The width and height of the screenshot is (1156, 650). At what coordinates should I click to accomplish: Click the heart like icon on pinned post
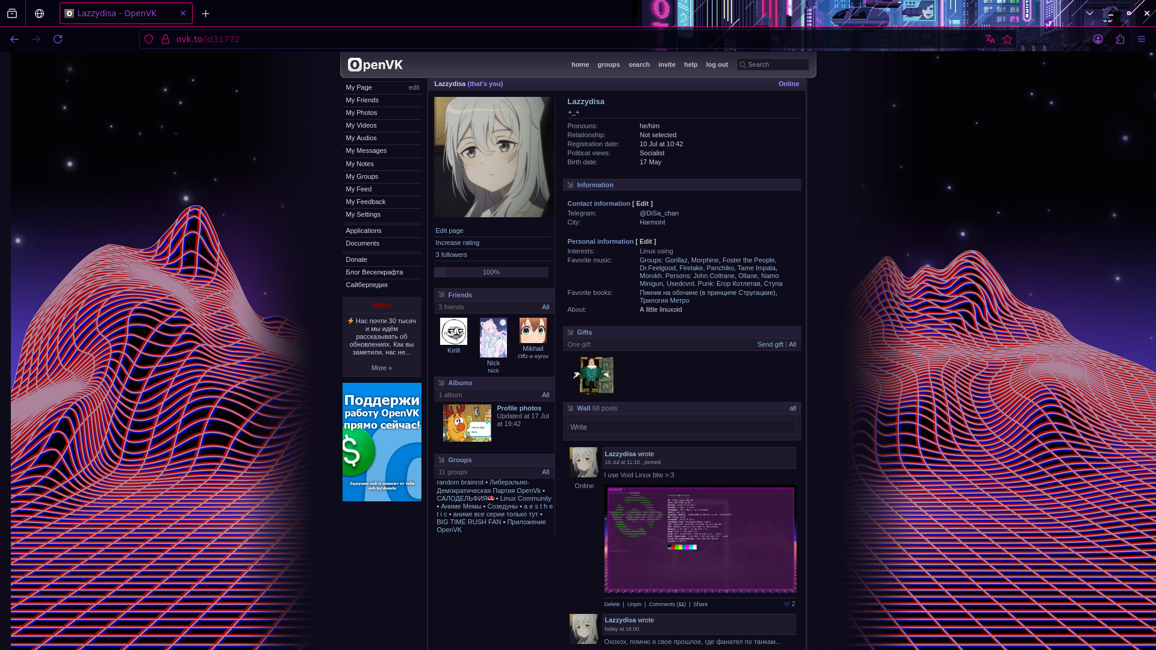point(786,604)
